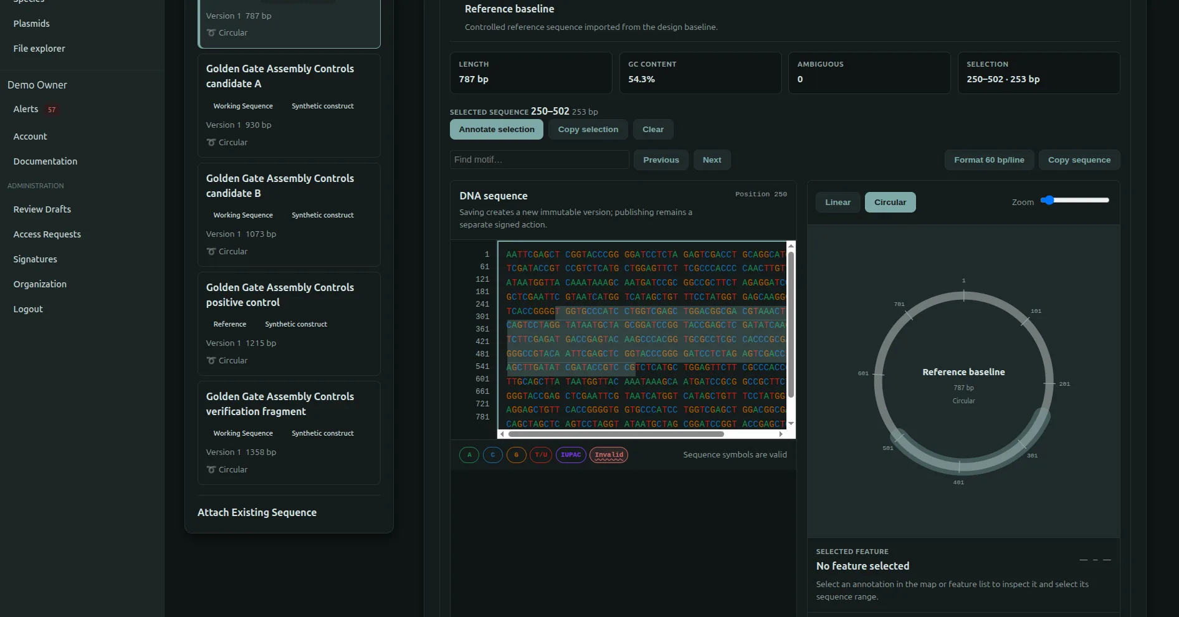
Task: Select Golden Gate Assembly Controls positive control
Action: pyautogui.click(x=289, y=323)
